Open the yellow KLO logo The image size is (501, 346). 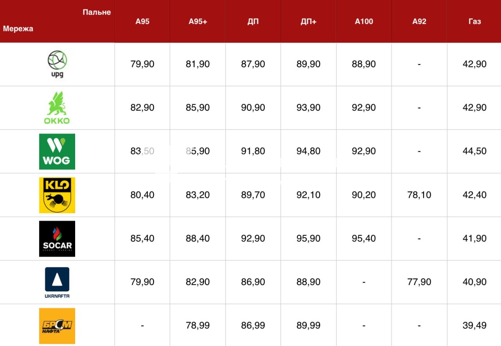pyautogui.click(x=57, y=195)
